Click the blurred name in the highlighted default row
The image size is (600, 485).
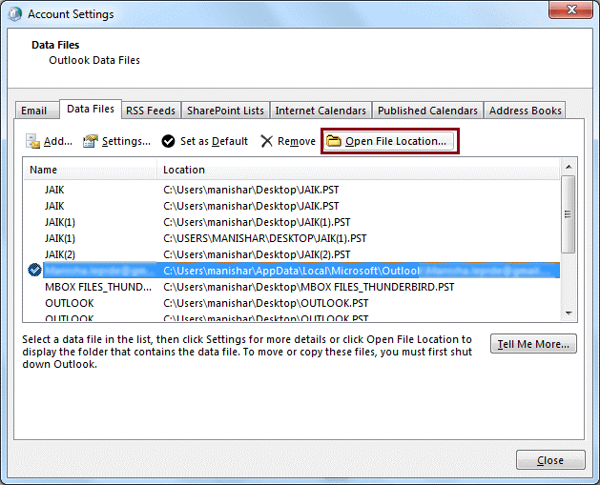(99, 271)
